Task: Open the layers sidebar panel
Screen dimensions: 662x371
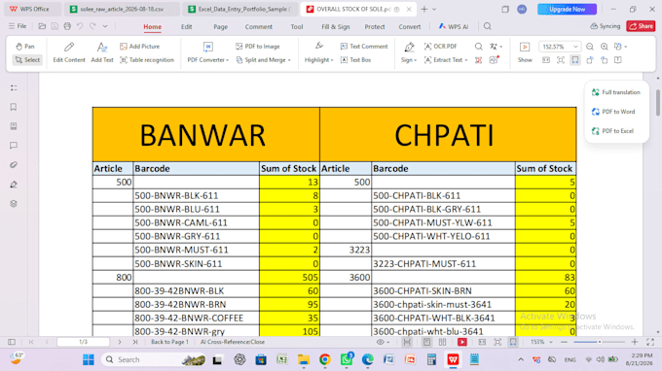Action: [x=14, y=204]
